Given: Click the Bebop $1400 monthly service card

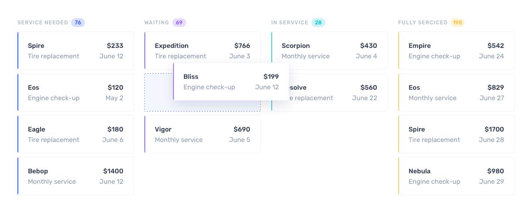Looking at the screenshot, I should 75,176.
